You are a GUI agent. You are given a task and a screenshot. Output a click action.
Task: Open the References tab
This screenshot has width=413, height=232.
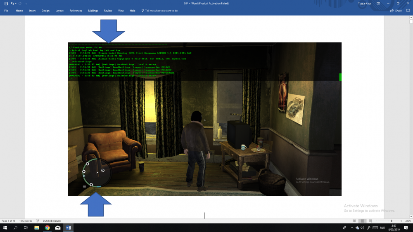76,11
